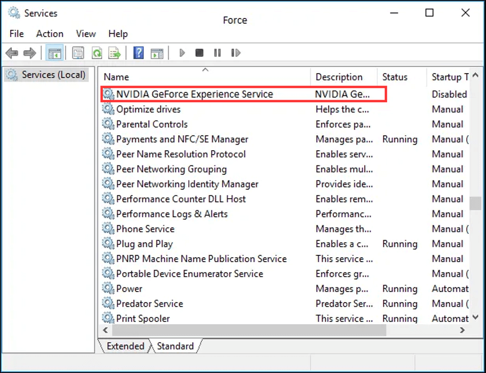Switch to the Extended tab
The image size is (486, 373).
[125, 346]
